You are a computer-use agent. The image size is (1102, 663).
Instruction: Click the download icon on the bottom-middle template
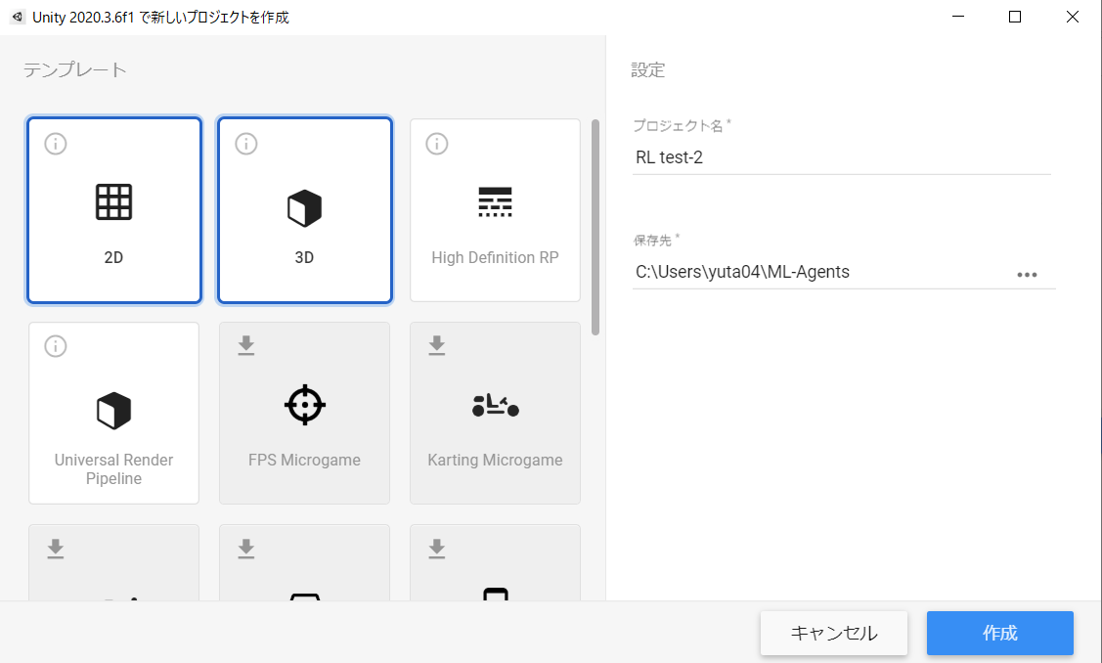click(245, 549)
